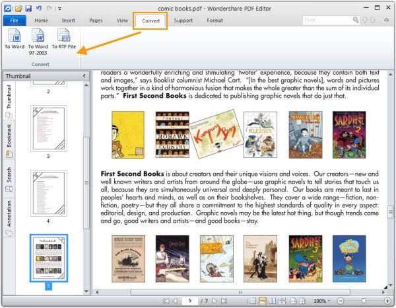This screenshot has width=396, height=308.
Task: Collapse the Thumbnail panel with the arrow
Action: (84, 76)
